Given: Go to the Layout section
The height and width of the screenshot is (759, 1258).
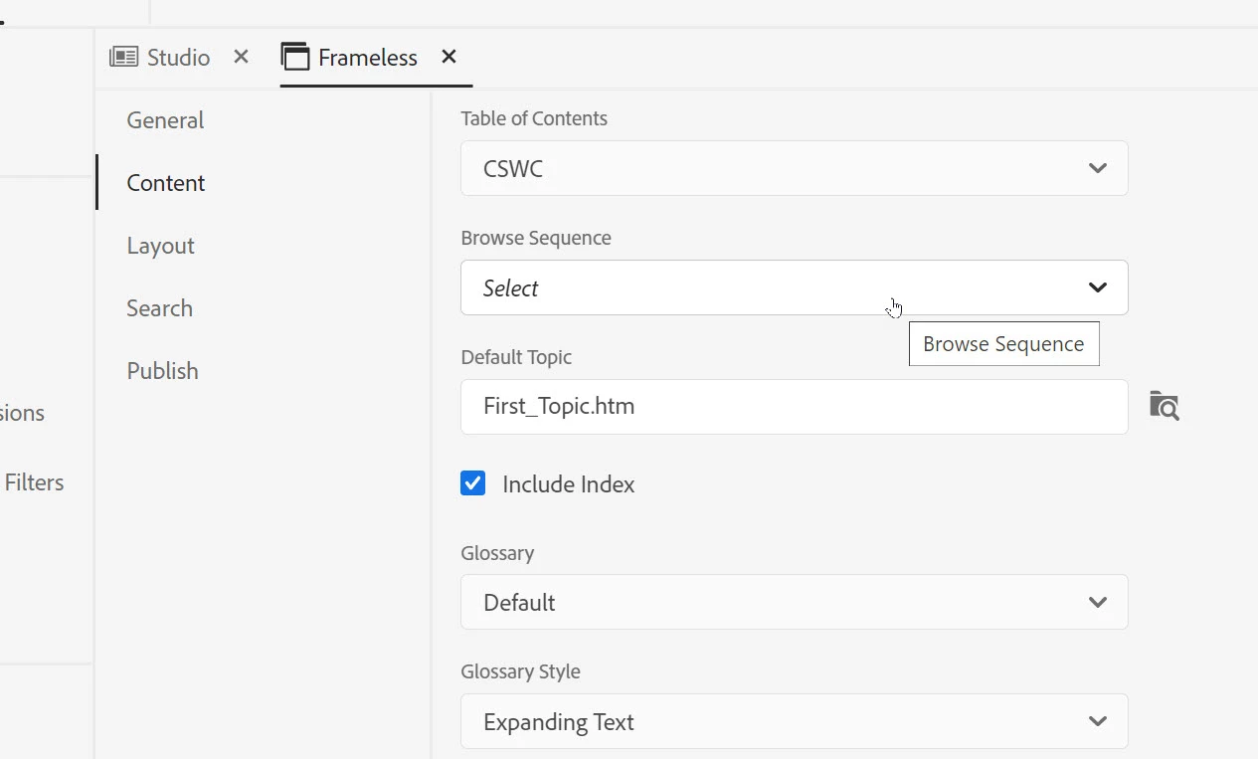Looking at the screenshot, I should pyautogui.click(x=160, y=246).
